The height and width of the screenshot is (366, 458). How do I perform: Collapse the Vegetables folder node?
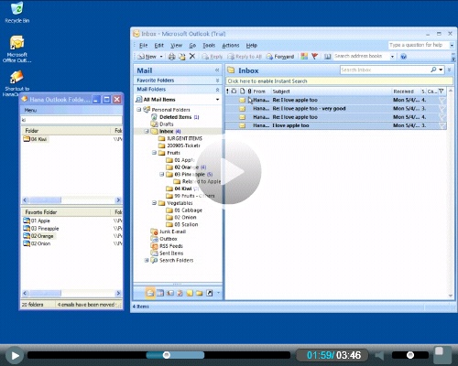coord(154,203)
